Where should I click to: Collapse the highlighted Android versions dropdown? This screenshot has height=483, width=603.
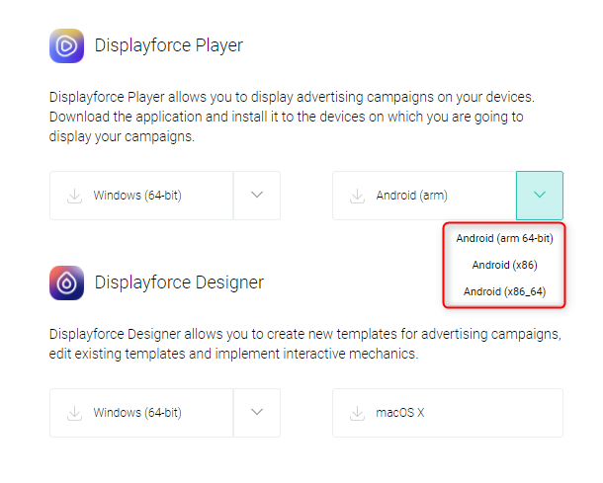tap(540, 196)
